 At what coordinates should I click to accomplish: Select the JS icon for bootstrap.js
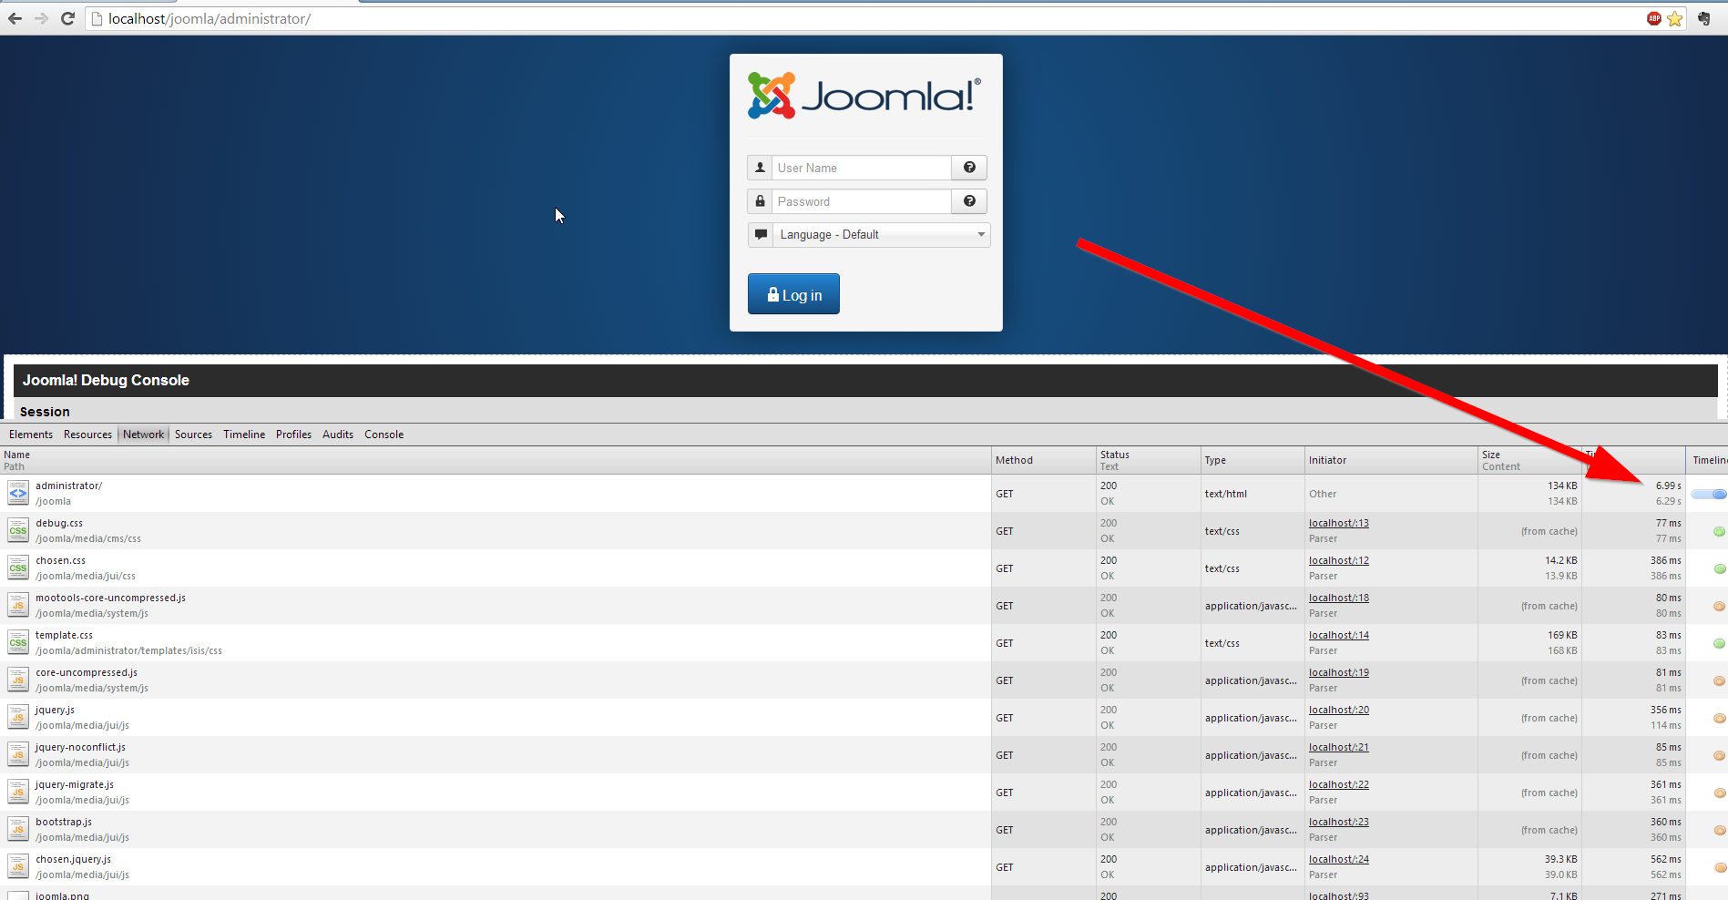(18, 829)
